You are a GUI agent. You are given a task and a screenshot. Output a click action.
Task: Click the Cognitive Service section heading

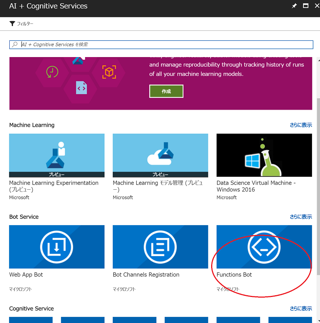31,309
